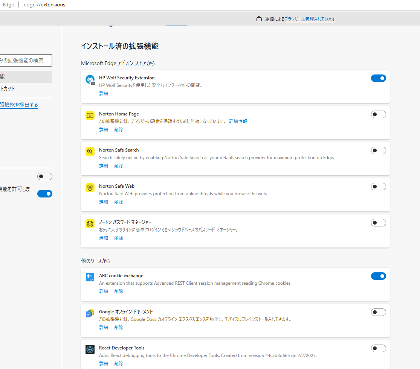Remove ARC cookie exchange via 削除

pos(119,292)
